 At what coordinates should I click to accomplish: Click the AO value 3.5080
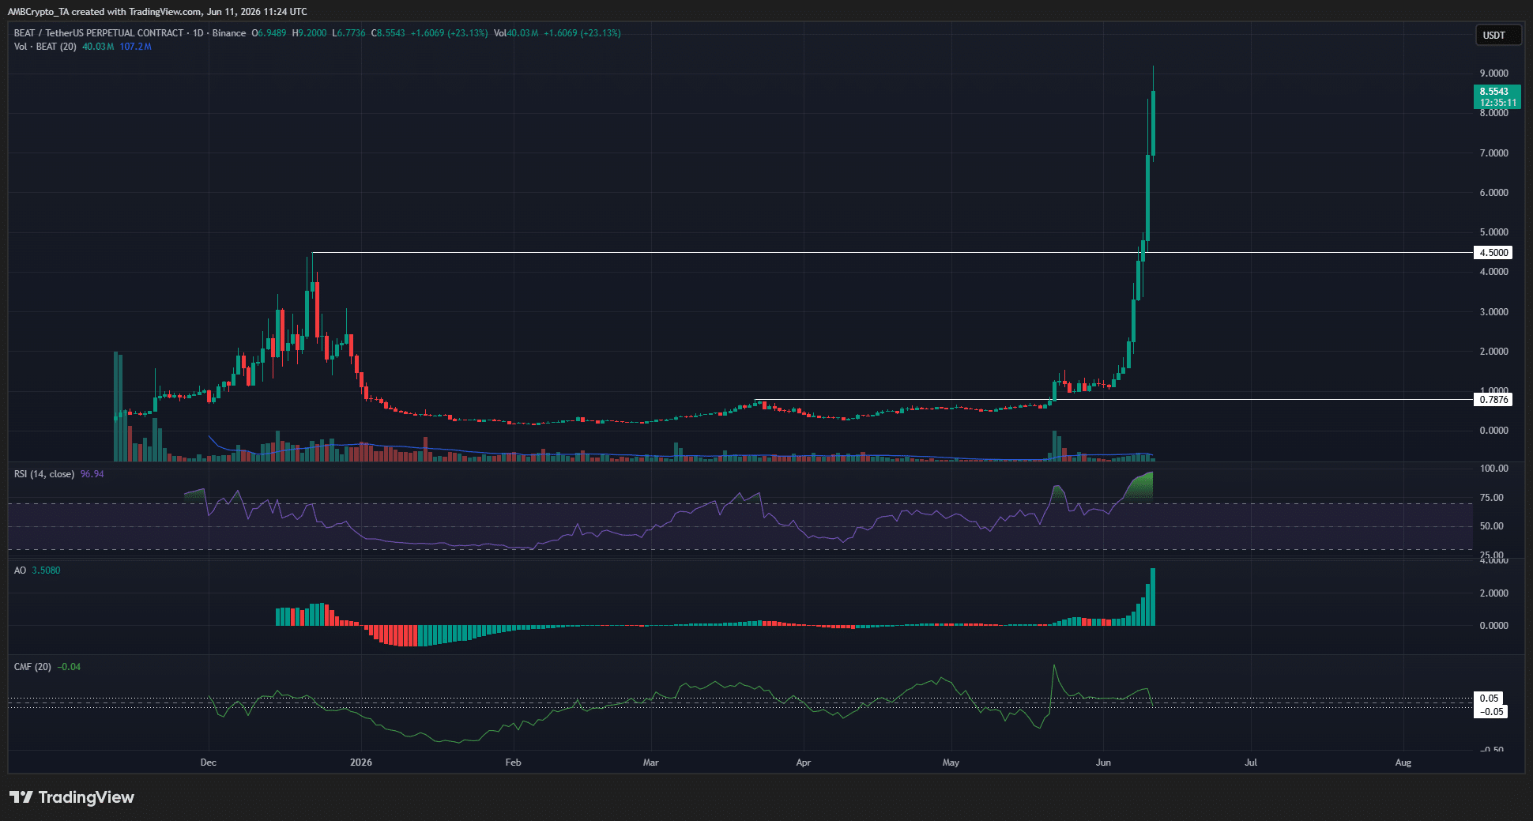(x=46, y=571)
